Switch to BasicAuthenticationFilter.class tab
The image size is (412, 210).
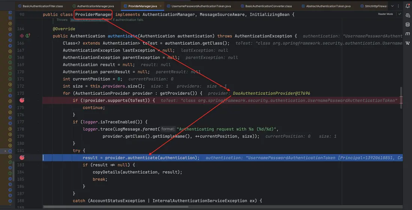point(41,6)
